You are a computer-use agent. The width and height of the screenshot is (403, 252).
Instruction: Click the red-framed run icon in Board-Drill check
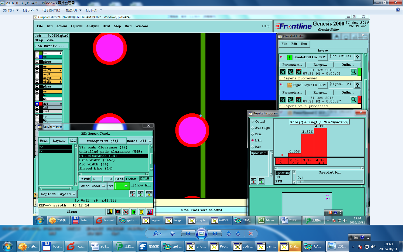pyautogui.click(x=299, y=72)
